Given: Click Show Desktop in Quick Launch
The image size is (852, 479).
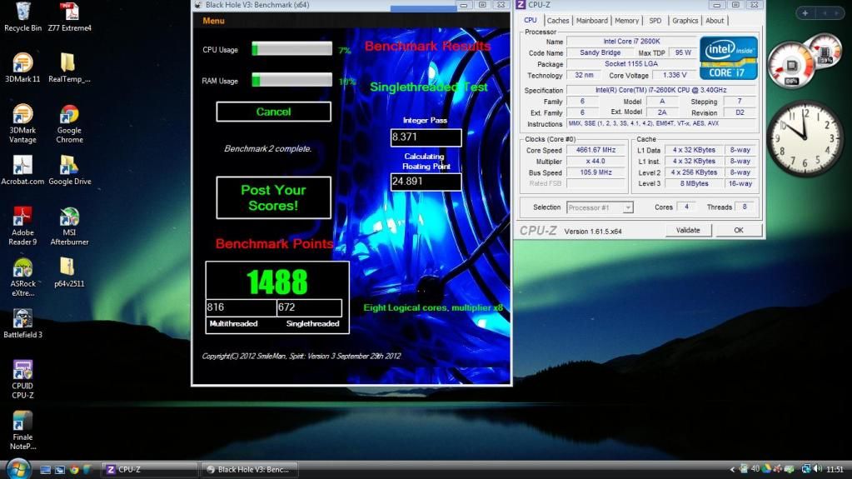Looking at the screenshot, I should coord(46,469).
